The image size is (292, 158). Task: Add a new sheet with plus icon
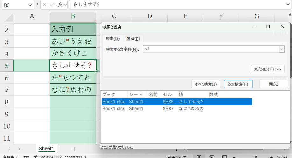click(x=74, y=148)
